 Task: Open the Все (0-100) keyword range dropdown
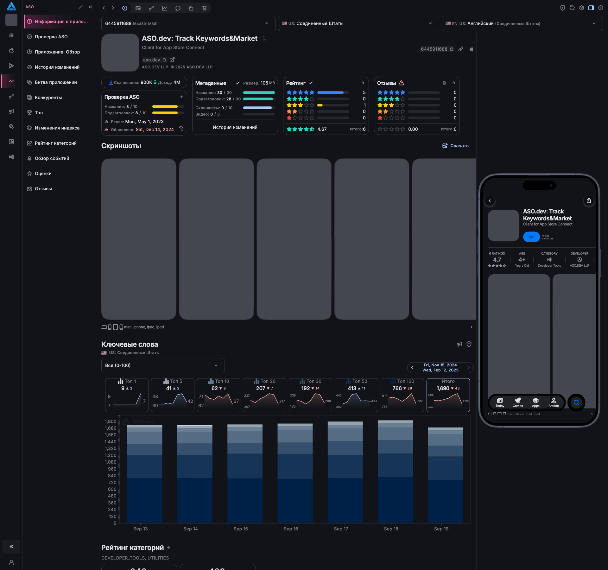coord(163,365)
